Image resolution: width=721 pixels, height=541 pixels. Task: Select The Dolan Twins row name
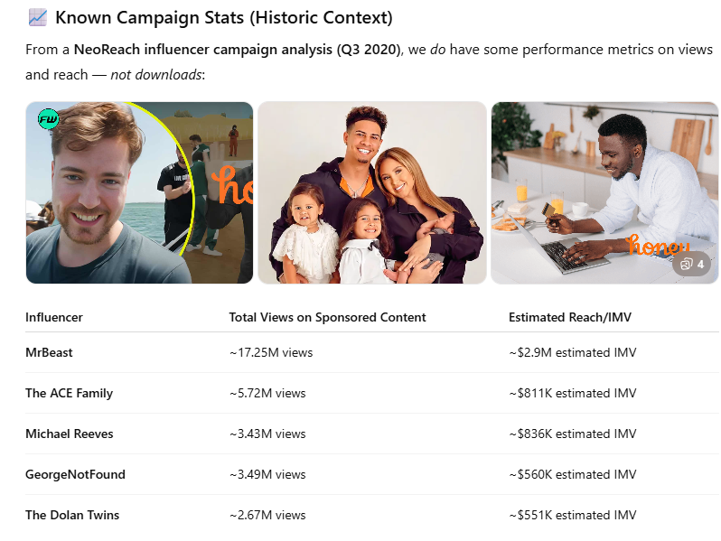point(72,515)
